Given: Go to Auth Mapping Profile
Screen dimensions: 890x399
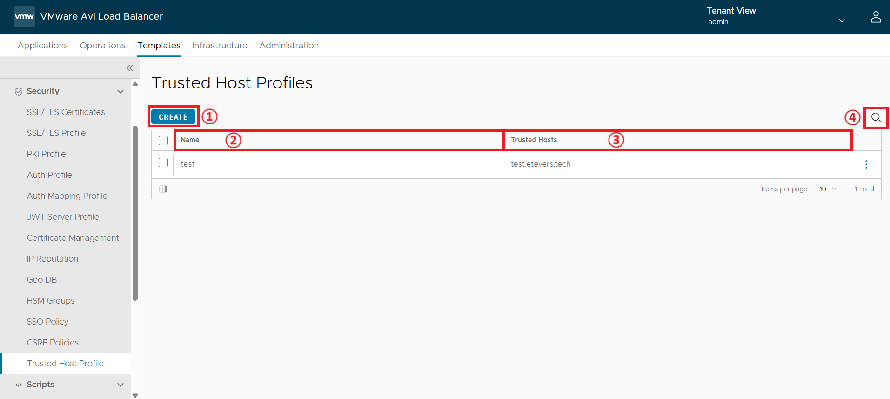Looking at the screenshot, I should [67, 196].
